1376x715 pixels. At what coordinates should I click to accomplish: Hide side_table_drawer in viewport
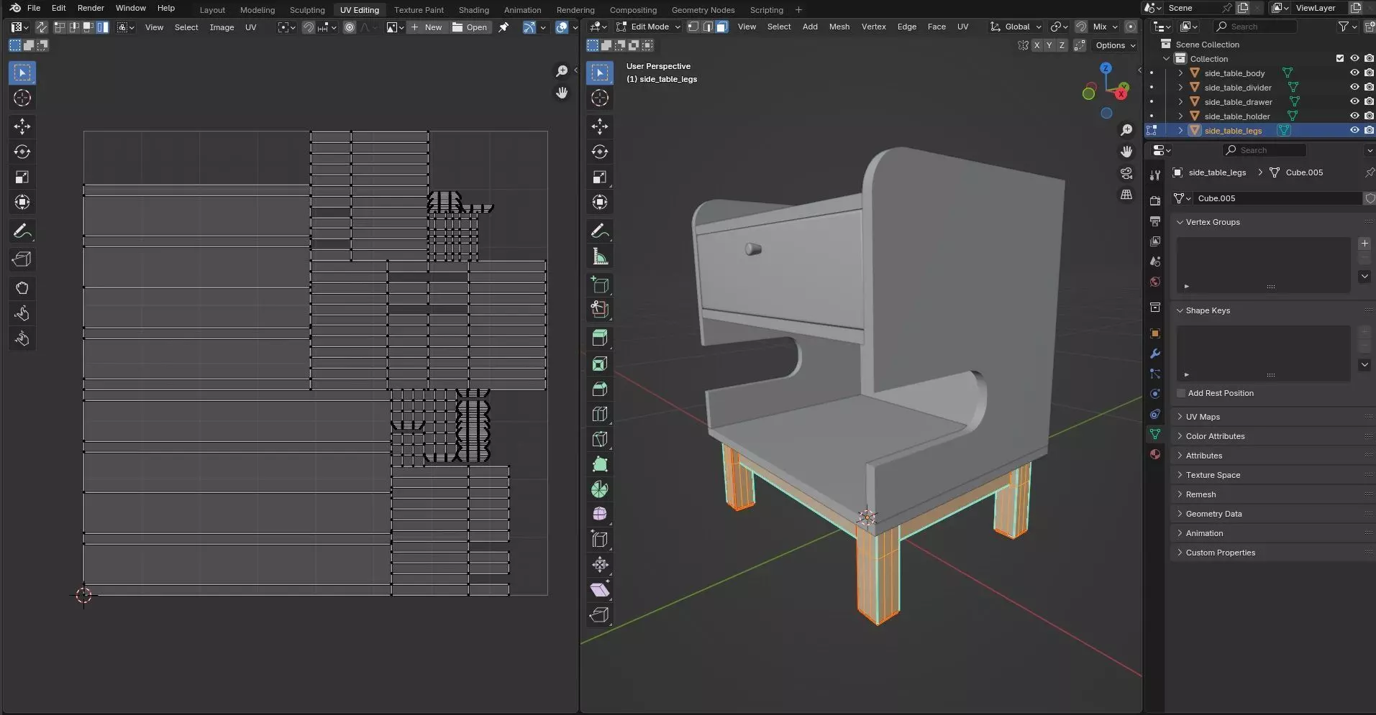[1354, 101]
